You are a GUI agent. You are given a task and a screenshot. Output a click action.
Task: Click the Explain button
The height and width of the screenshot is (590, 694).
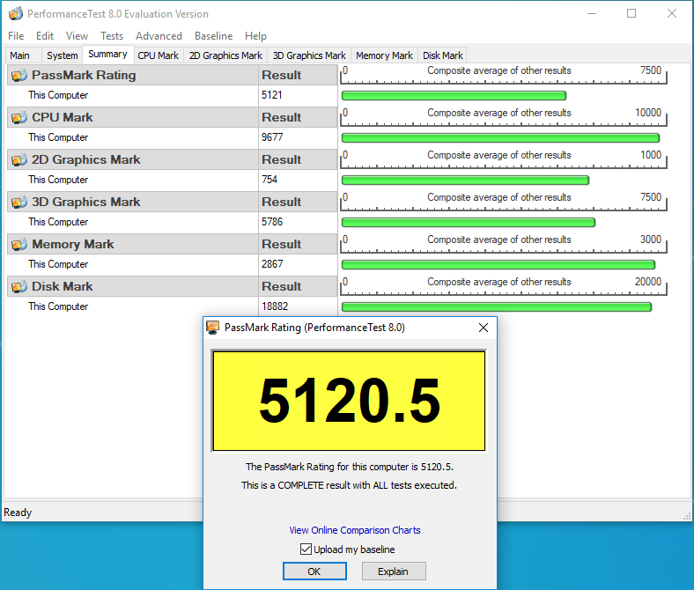click(394, 572)
